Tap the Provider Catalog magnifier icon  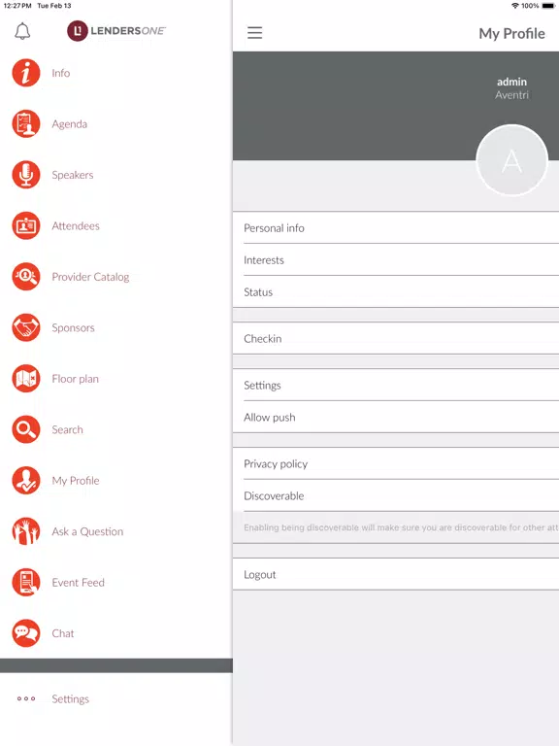(x=26, y=277)
